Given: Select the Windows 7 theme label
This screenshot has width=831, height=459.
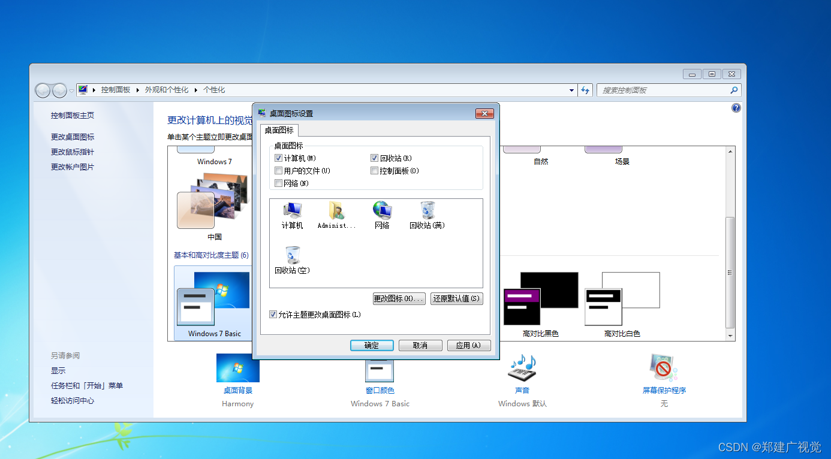Looking at the screenshot, I should coord(215,162).
